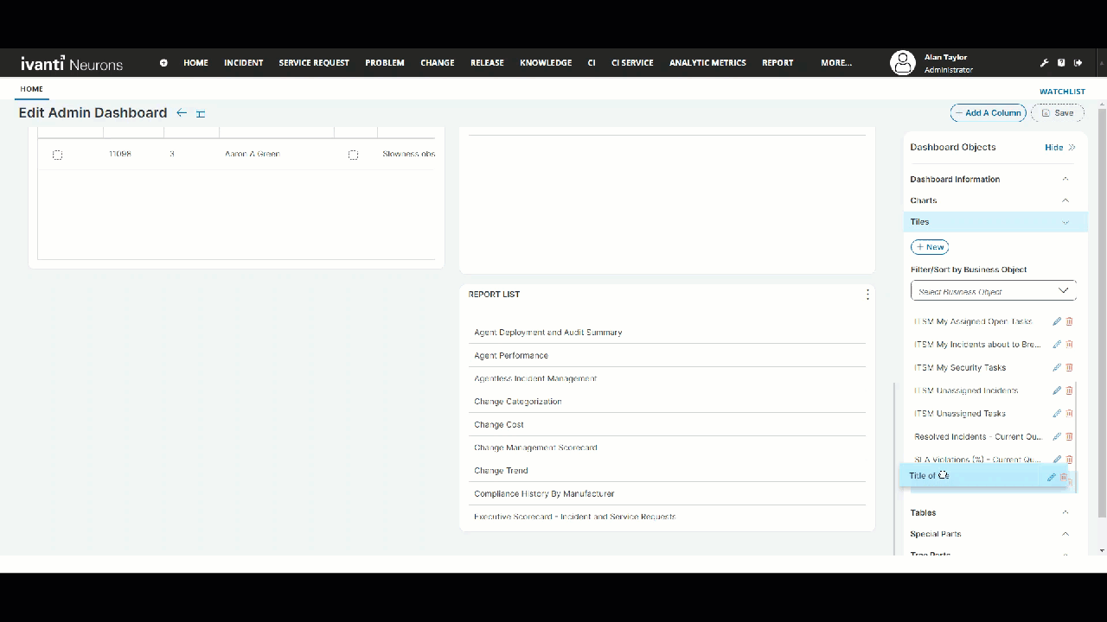Toggle checkbox beside Slowness incident text

pyautogui.click(x=353, y=155)
